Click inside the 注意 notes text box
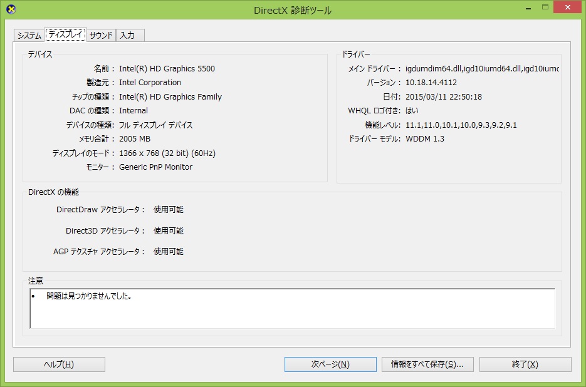 click(292, 309)
